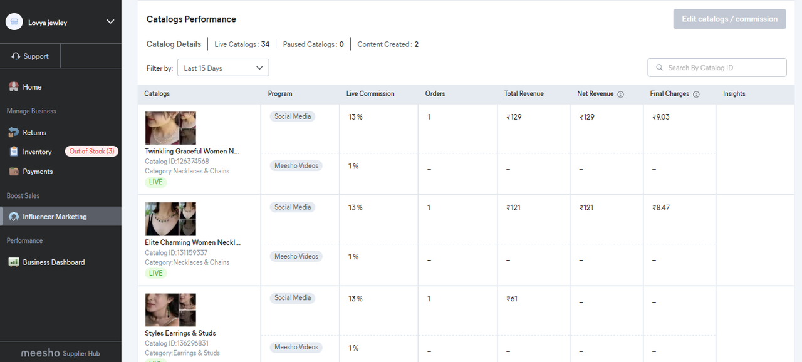Select the Catalog Details tab
The height and width of the screenshot is (362, 802).
tap(174, 44)
